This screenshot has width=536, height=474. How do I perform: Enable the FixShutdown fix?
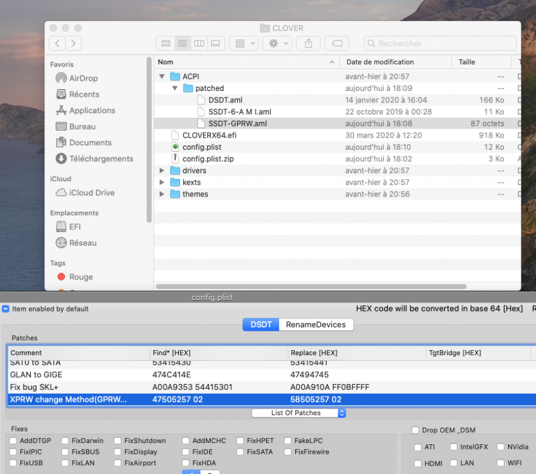[x=118, y=441]
